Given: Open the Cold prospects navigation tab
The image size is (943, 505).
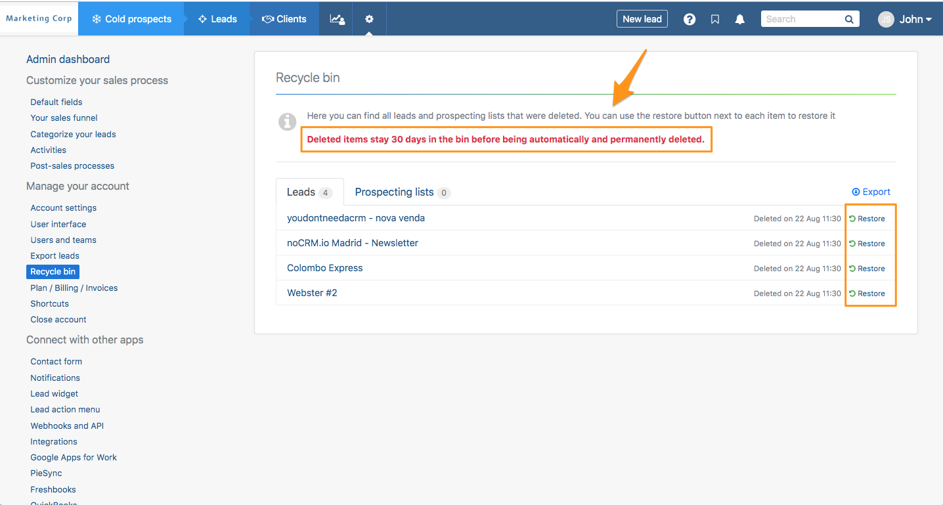Looking at the screenshot, I should click(x=131, y=19).
